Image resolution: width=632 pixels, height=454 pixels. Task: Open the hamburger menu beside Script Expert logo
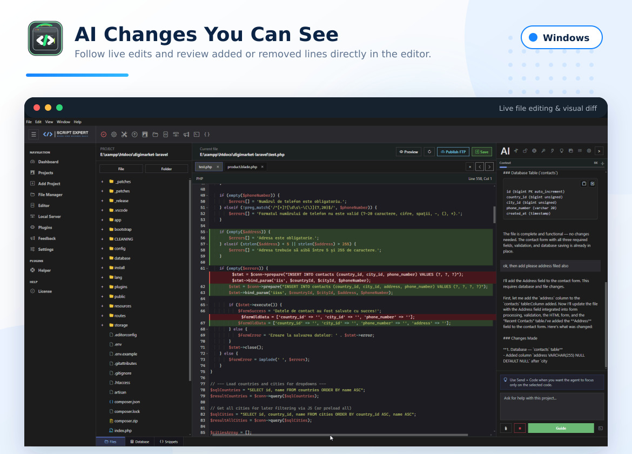(33, 134)
